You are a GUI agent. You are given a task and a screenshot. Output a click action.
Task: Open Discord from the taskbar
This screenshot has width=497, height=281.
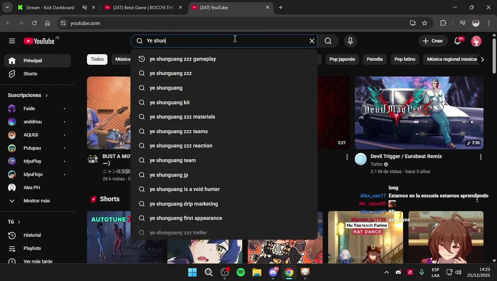273,272
